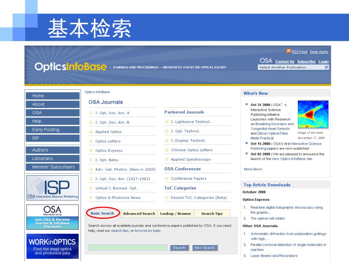349x261 pixels.
Task: Open Conference Papers link
Action: (x=188, y=178)
